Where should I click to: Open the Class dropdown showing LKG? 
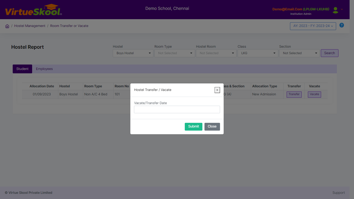pos(258,53)
